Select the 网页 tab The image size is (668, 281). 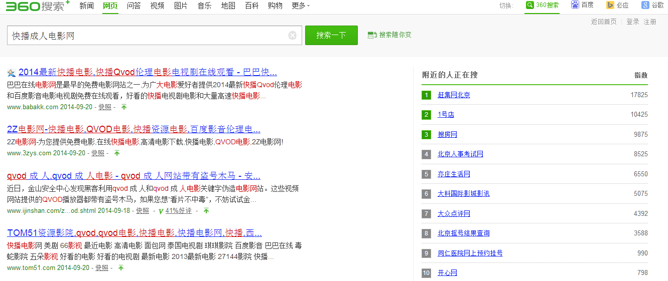(110, 6)
